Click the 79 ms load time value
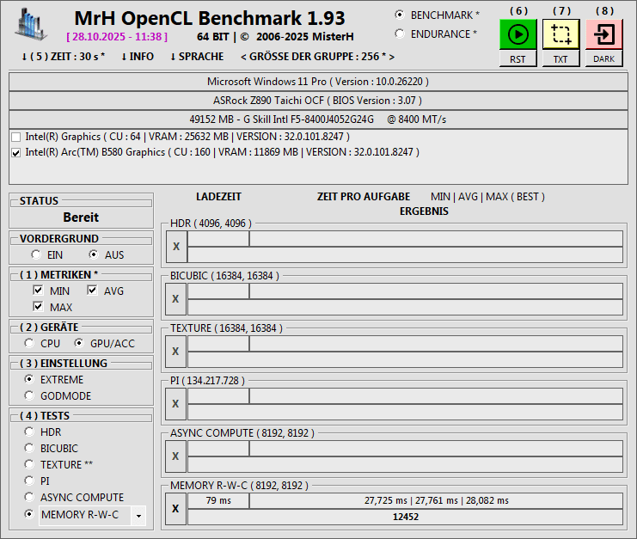The image size is (637, 539). coord(218,500)
